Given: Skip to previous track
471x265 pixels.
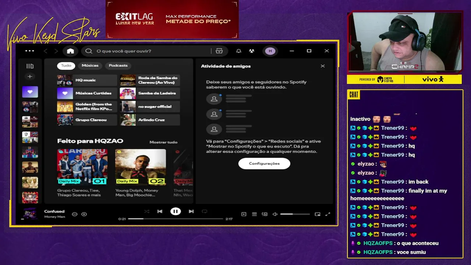Looking at the screenshot, I should pos(160,211).
